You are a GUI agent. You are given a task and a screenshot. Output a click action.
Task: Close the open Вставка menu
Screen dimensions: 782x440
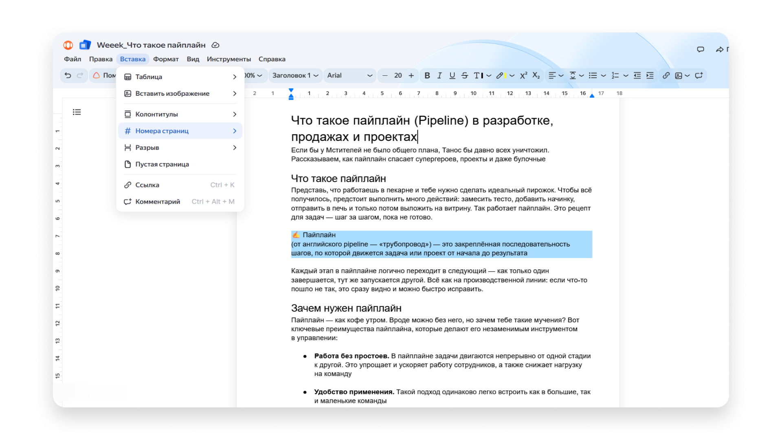(x=133, y=59)
